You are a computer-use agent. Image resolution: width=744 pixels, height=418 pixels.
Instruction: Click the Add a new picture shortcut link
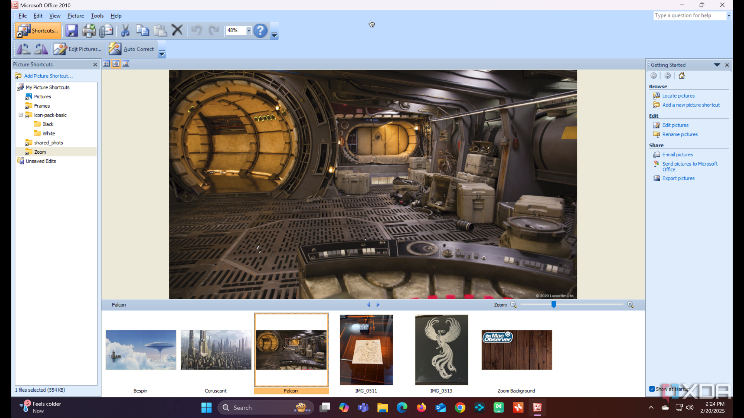point(691,105)
